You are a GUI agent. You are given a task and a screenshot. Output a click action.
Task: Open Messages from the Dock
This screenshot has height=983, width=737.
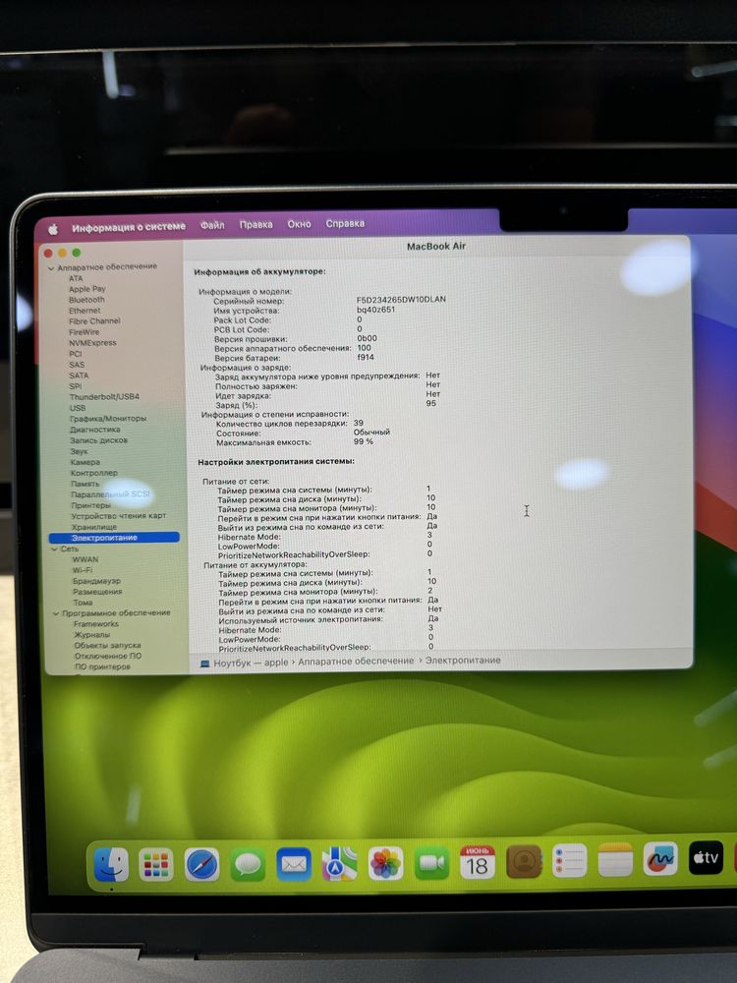coord(248,864)
